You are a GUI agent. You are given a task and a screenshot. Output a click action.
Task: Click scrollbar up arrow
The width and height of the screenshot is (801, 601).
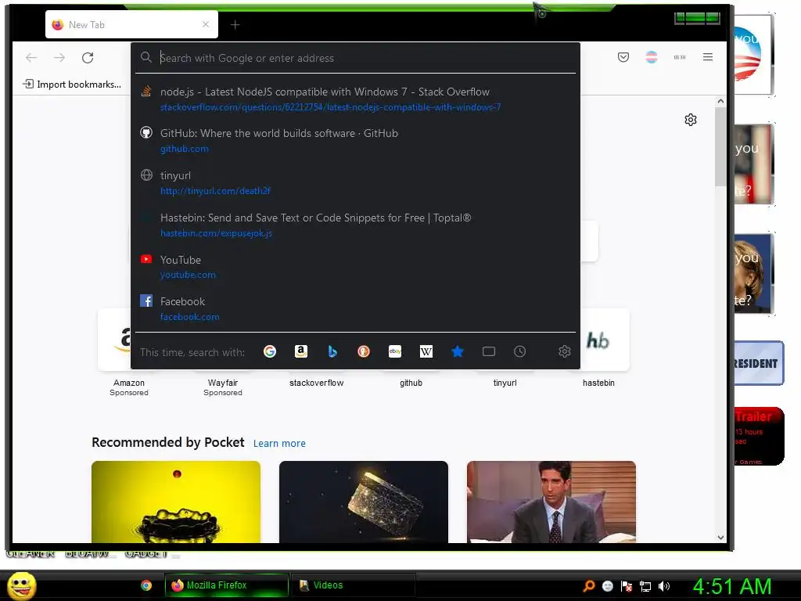coord(720,101)
